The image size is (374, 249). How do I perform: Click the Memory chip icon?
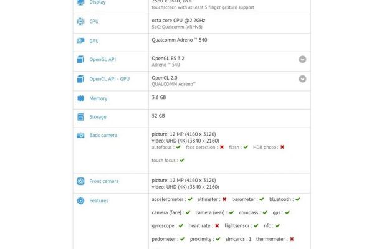click(80, 98)
